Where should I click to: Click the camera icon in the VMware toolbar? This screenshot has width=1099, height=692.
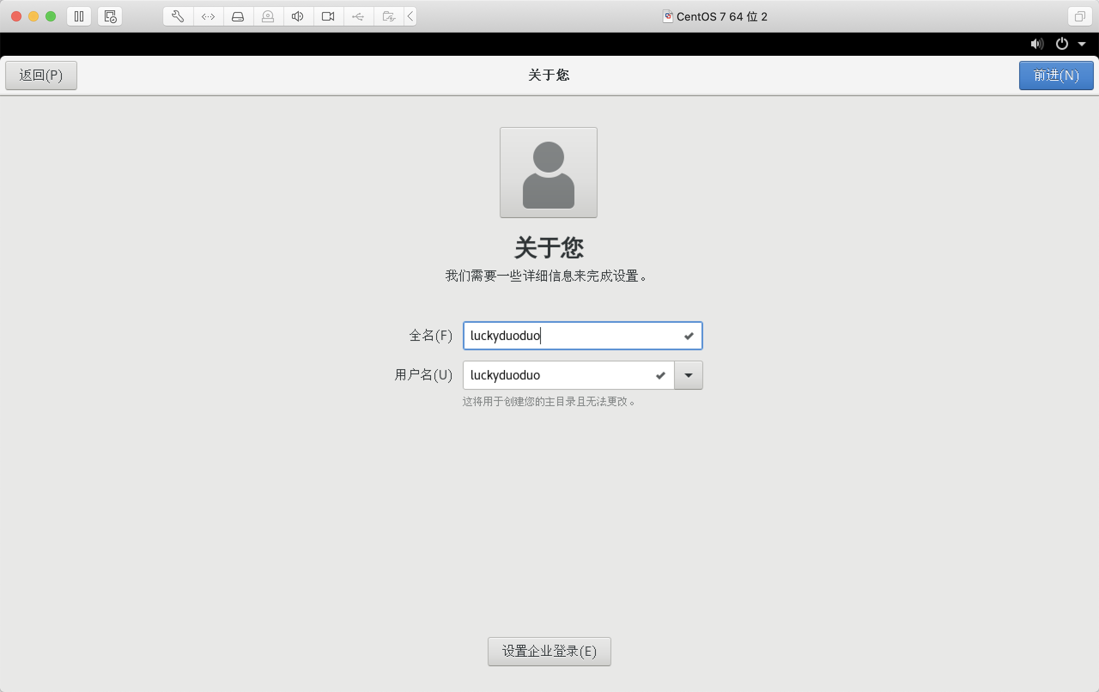327,16
